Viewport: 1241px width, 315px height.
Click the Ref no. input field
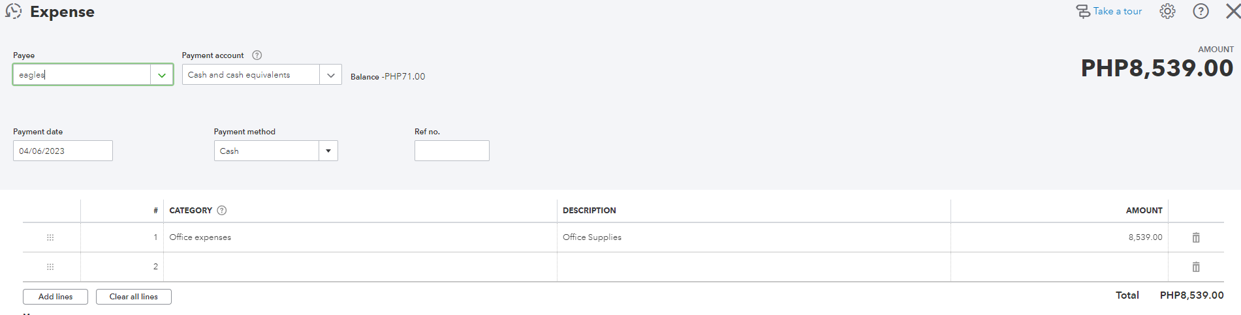point(451,151)
